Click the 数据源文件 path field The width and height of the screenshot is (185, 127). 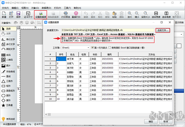(x=108, y=30)
